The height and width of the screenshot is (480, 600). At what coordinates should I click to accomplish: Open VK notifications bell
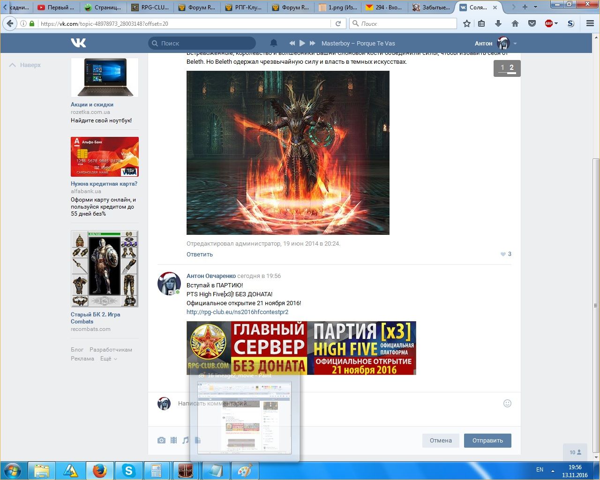tap(274, 43)
